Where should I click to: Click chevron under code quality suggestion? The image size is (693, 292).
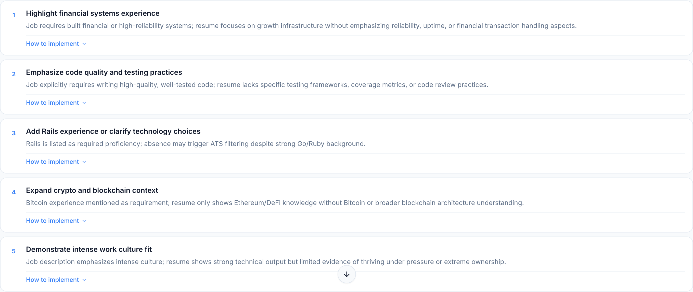coord(84,103)
